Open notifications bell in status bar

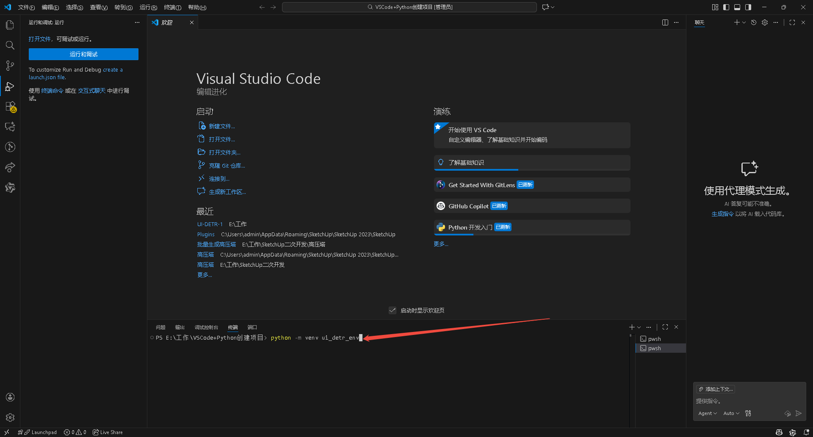click(806, 432)
